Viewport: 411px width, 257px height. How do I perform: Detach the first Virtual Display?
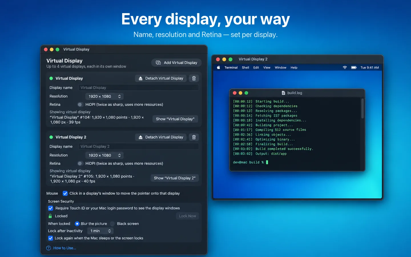(x=161, y=78)
